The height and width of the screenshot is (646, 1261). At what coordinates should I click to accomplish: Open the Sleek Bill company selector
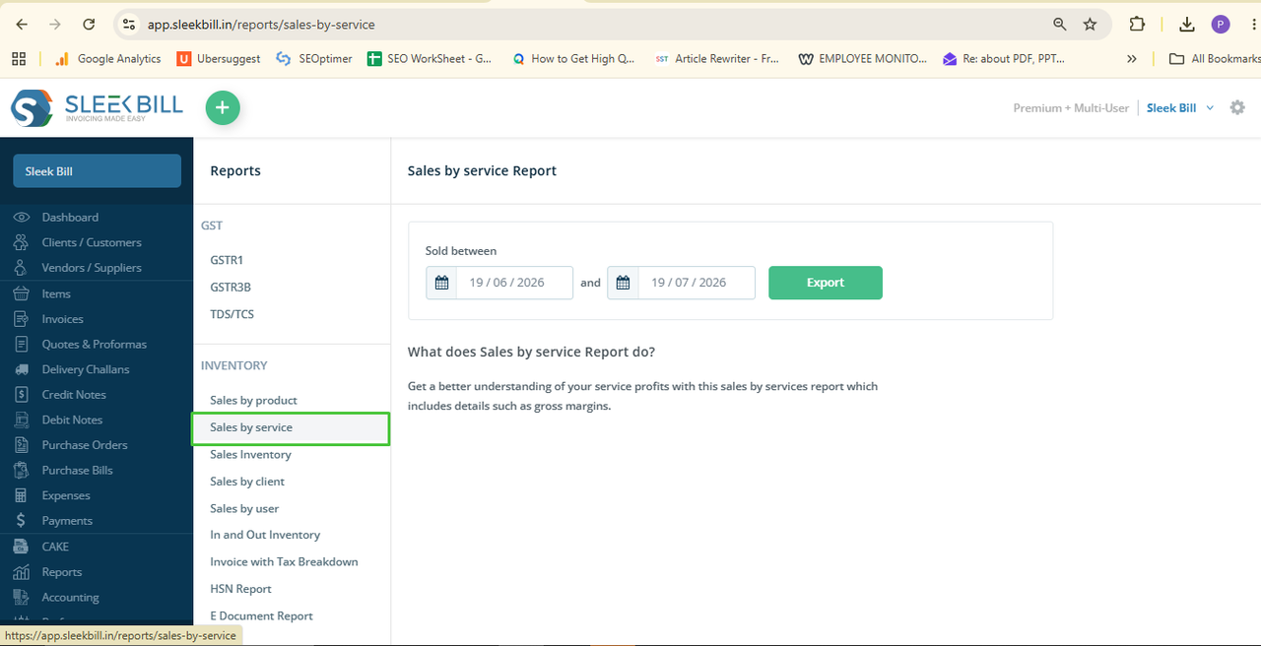coord(97,171)
